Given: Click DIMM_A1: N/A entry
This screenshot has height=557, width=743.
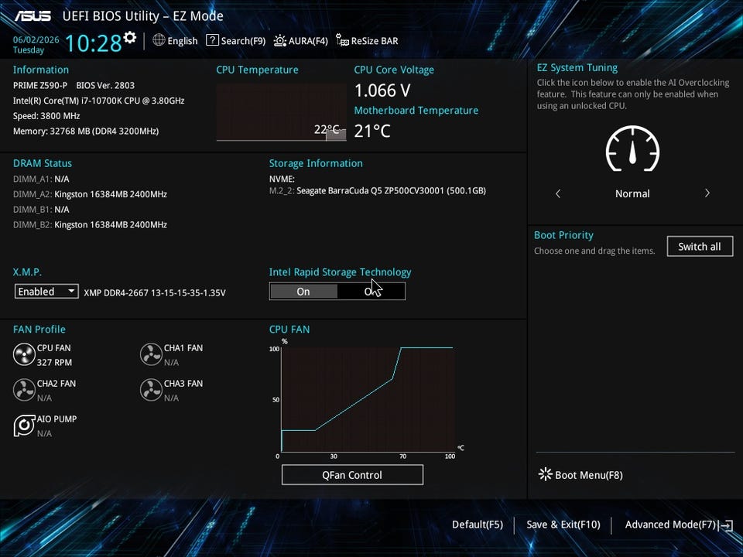Looking at the screenshot, I should tap(41, 179).
